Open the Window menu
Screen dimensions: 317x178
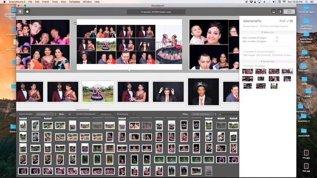87,2
